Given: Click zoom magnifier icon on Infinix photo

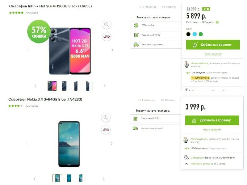Looking at the screenshot, I should pos(107,24).
